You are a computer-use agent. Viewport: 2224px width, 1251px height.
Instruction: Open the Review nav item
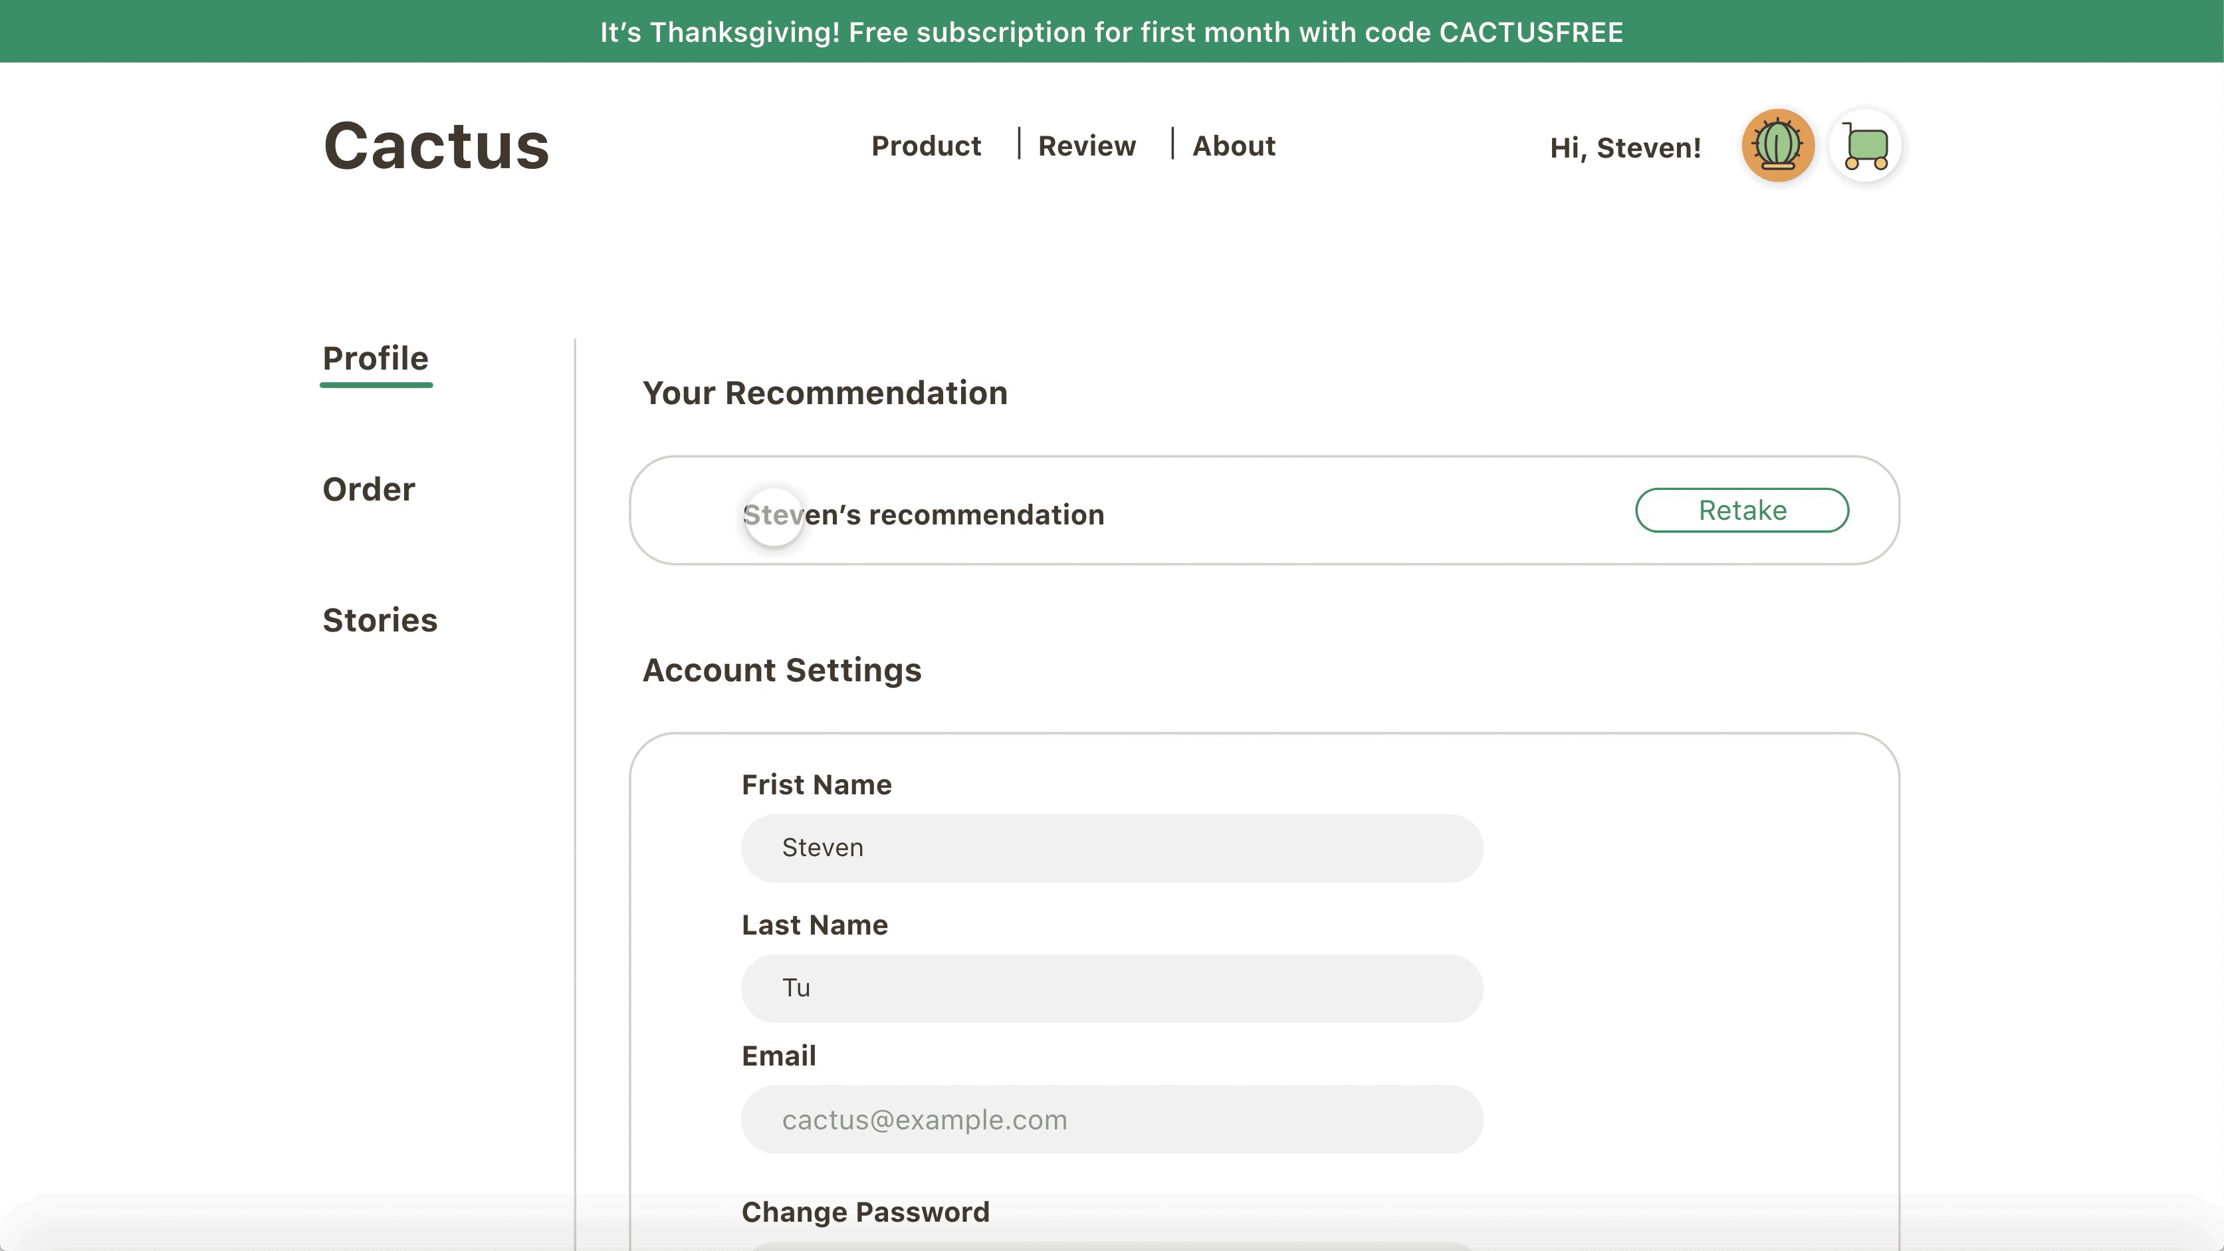(x=1087, y=146)
